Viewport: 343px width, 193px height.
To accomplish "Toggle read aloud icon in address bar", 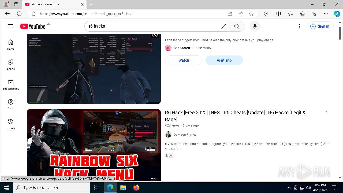I will (x=241, y=14).
